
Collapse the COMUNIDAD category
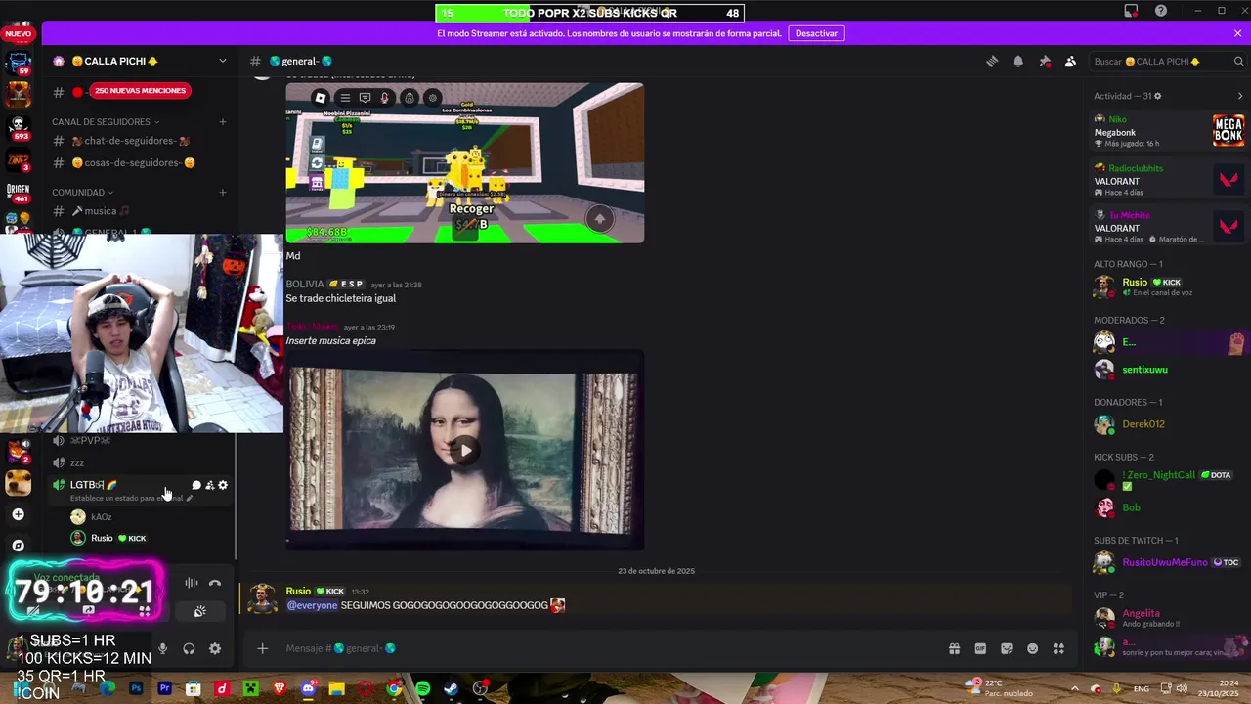point(83,193)
